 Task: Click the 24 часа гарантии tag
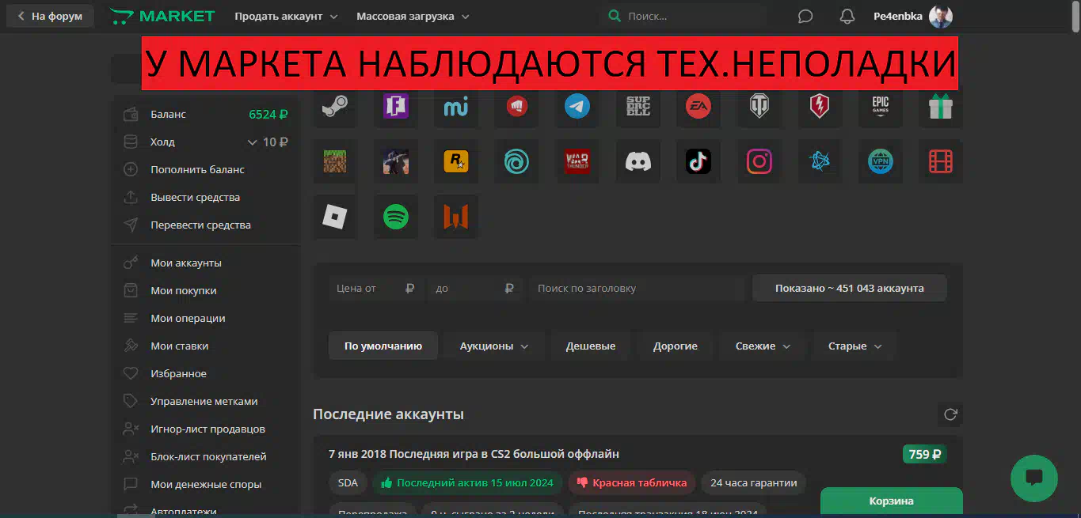[x=754, y=482]
